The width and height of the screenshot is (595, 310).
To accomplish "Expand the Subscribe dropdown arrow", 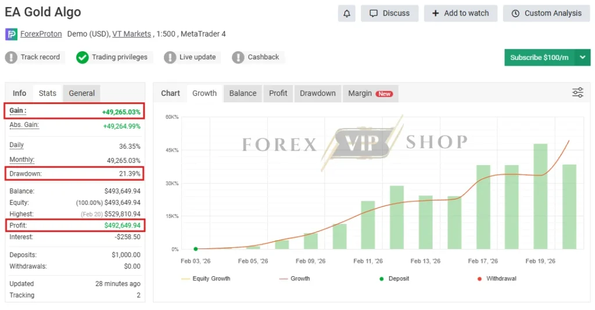I will 582,58.
